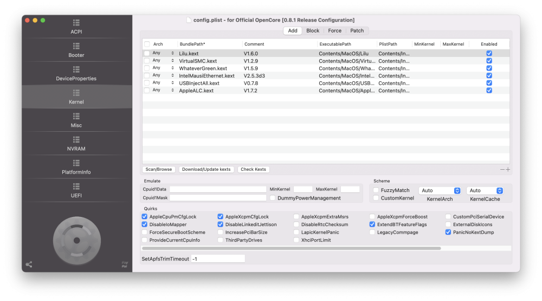The width and height of the screenshot is (542, 301).
Task: Open Arch selector for Lilu.kext row
Action: click(163, 53)
